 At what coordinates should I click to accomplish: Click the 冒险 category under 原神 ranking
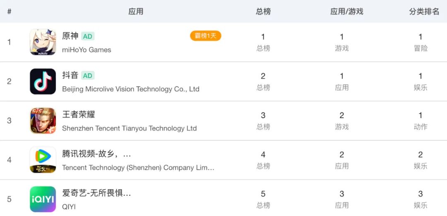click(421, 48)
